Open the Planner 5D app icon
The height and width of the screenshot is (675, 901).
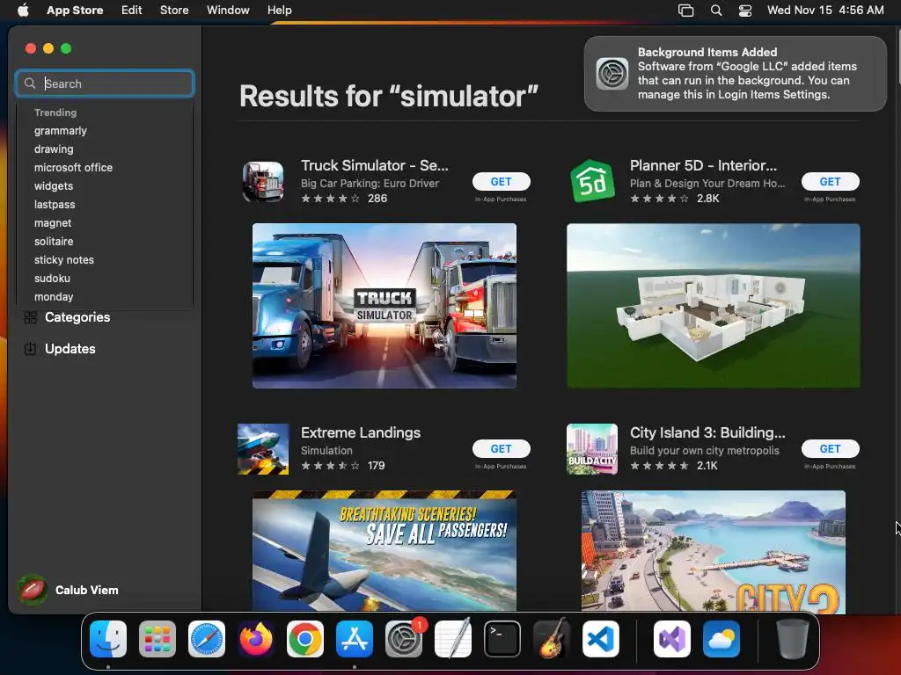592,181
